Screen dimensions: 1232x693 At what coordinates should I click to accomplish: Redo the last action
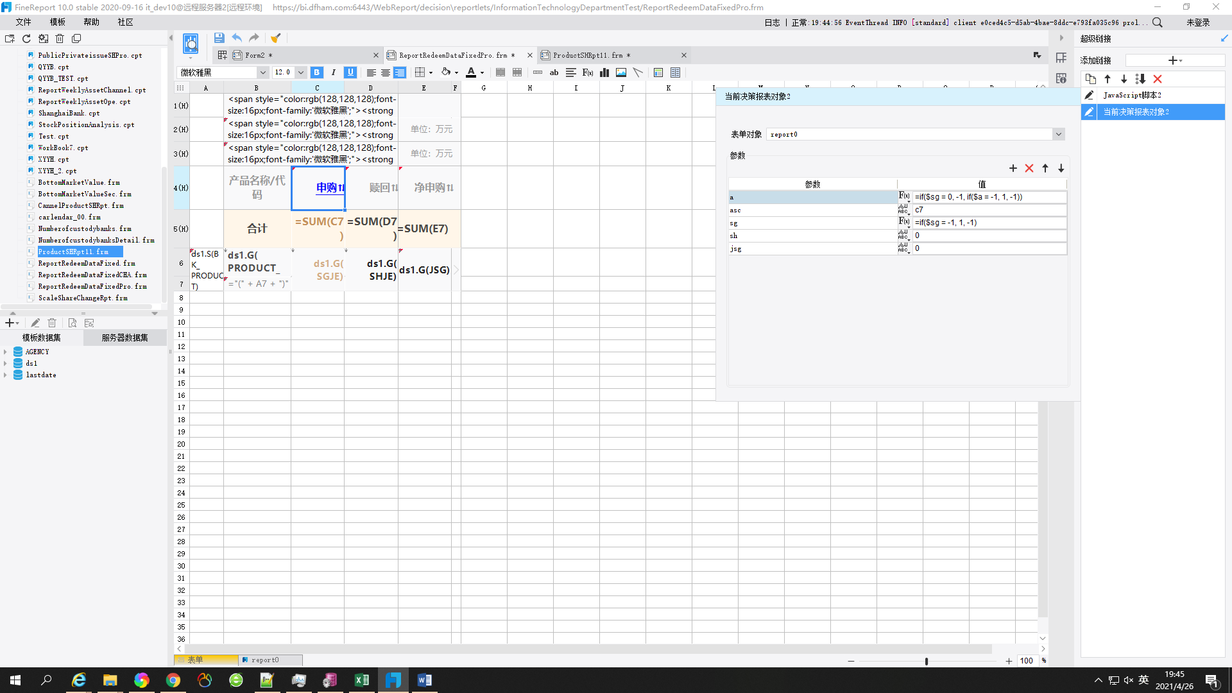click(x=254, y=38)
